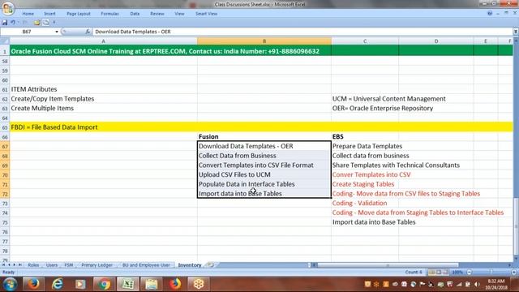519x292 pixels.
Task: Select cell 'Coding - Validation'
Action: pos(365,204)
